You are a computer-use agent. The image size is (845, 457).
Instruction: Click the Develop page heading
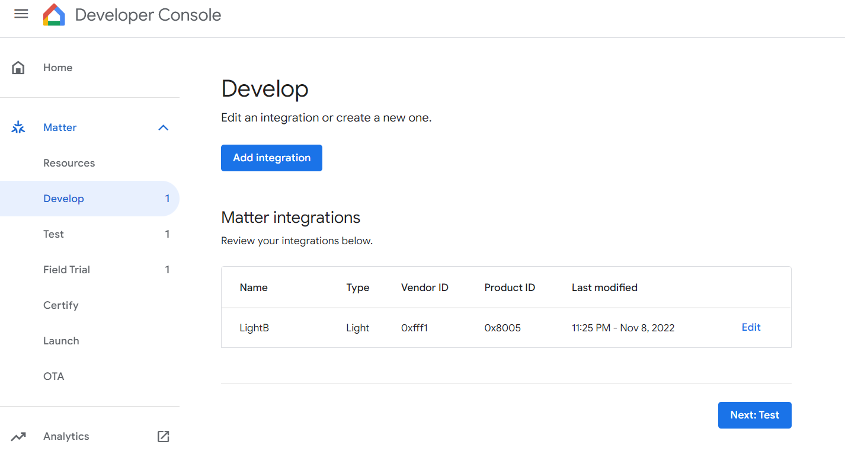(265, 89)
